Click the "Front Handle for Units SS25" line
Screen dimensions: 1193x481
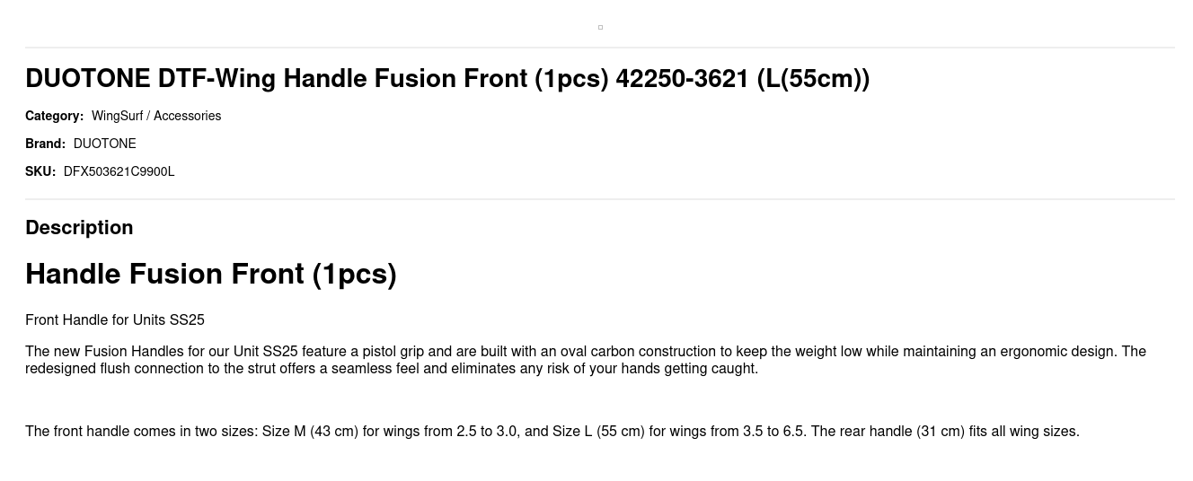(x=115, y=320)
